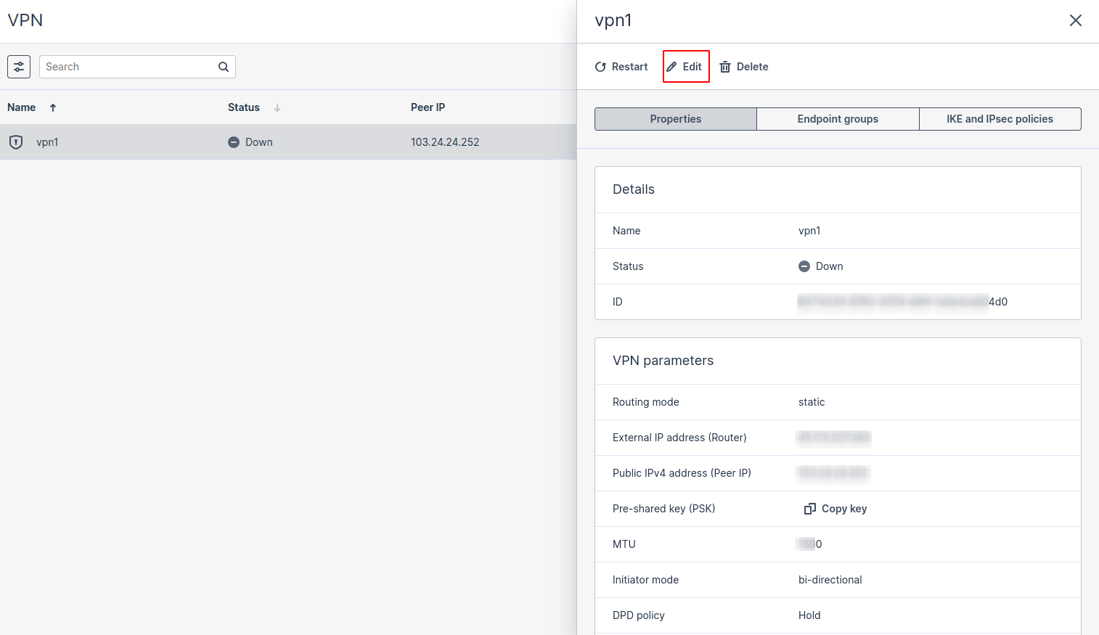Click the Down status icon in table
Screen dimensions: 1099x635
click(234, 142)
